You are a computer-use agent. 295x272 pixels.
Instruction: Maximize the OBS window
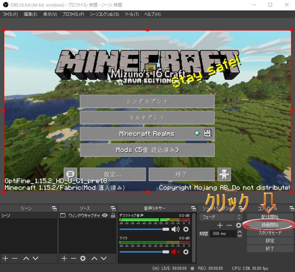tap(270, 5)
